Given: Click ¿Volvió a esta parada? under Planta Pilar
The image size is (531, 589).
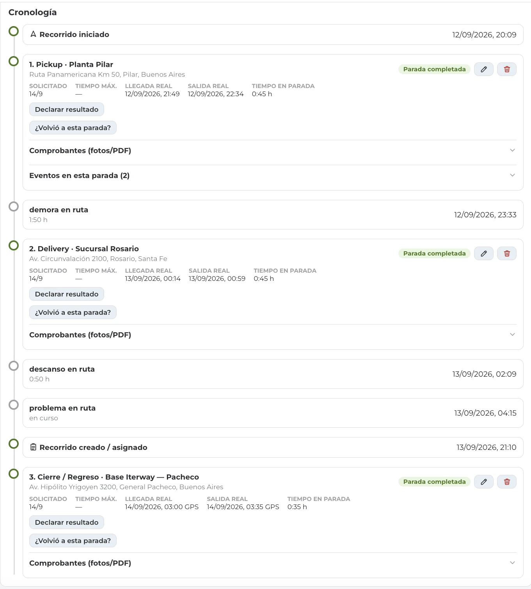Looking at the screenshot, I should click(x=73, y=128).
